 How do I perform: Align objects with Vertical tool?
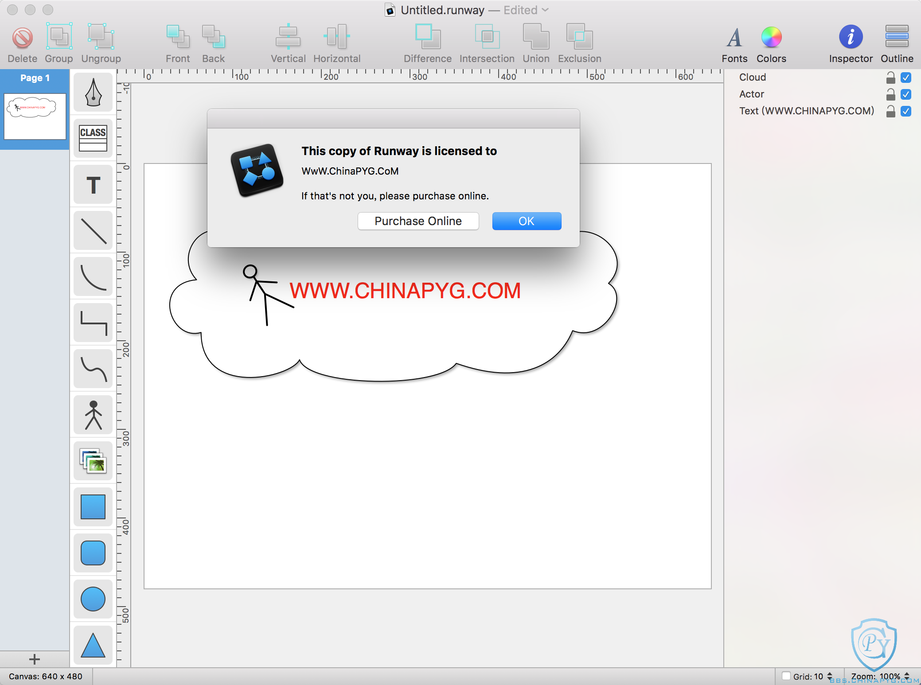click(x=288, y=37)
